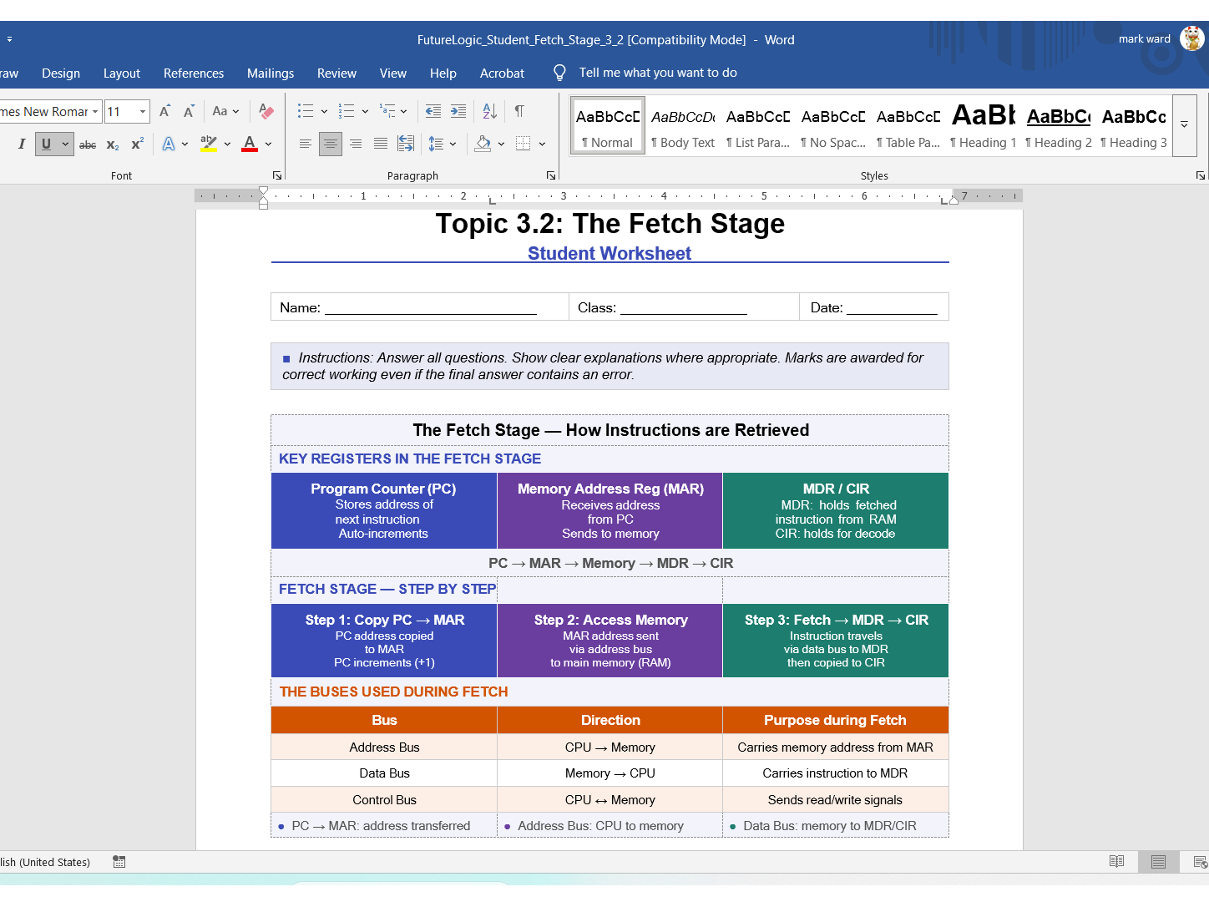
Task: Customize Quick Access Toolbar arrow
Action: [9, 39]
